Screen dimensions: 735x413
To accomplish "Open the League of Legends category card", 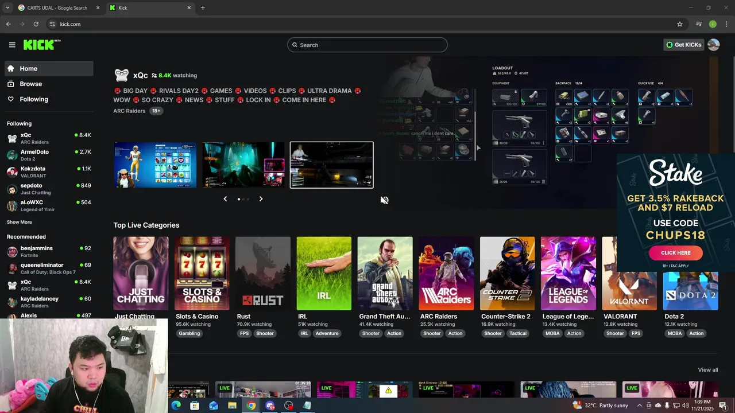I will [x=568, y=274].
